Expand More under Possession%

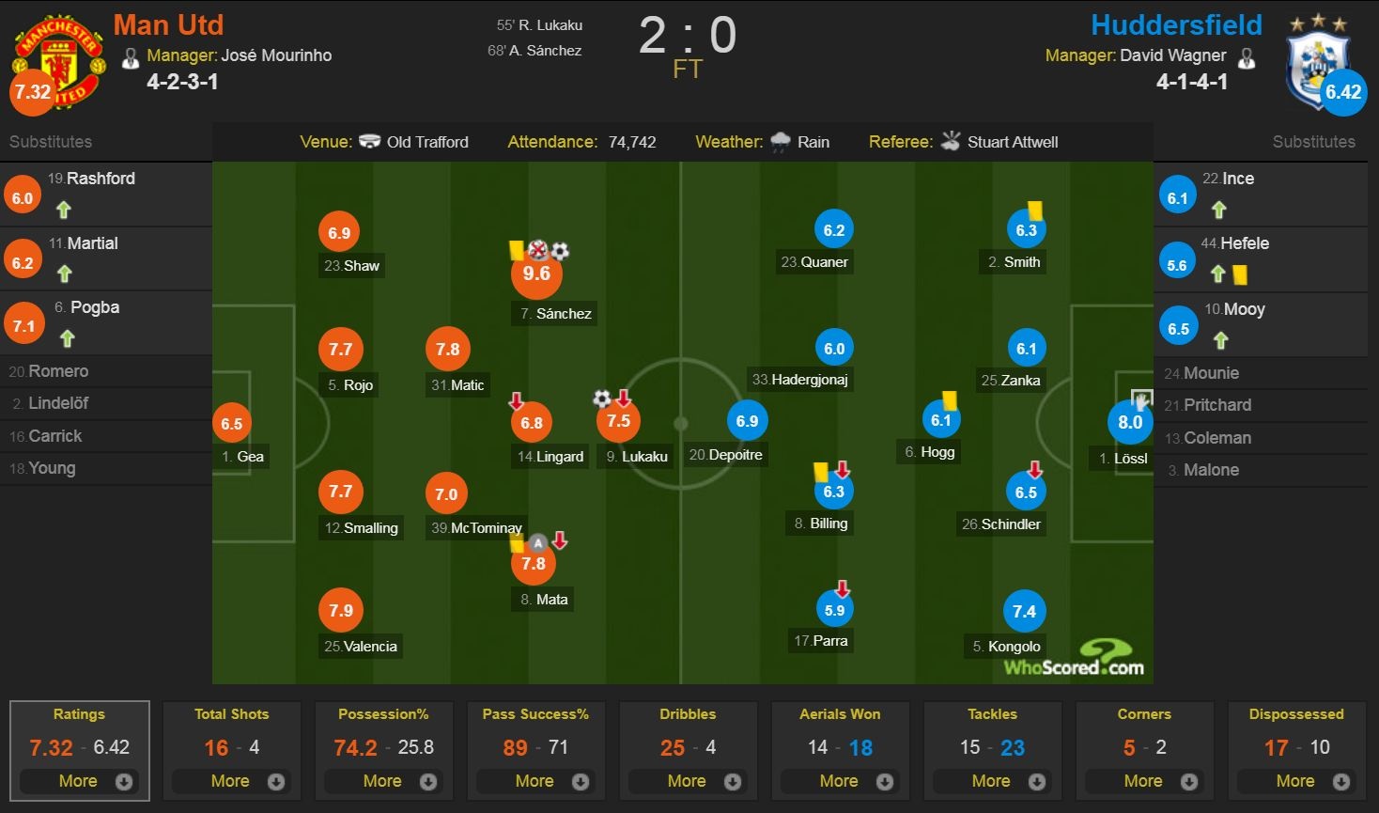(x=384, y=781)
